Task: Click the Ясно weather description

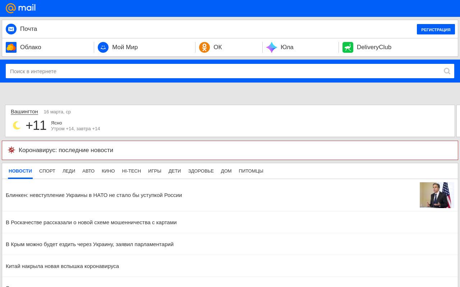Action: (56, 123)
